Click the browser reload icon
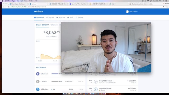The height and width of the screenshot is (95, 169). click(8, 7)
